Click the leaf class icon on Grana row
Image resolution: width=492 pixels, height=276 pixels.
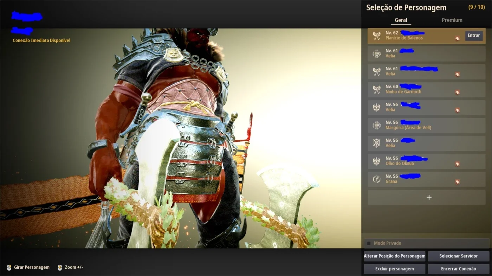376,179
